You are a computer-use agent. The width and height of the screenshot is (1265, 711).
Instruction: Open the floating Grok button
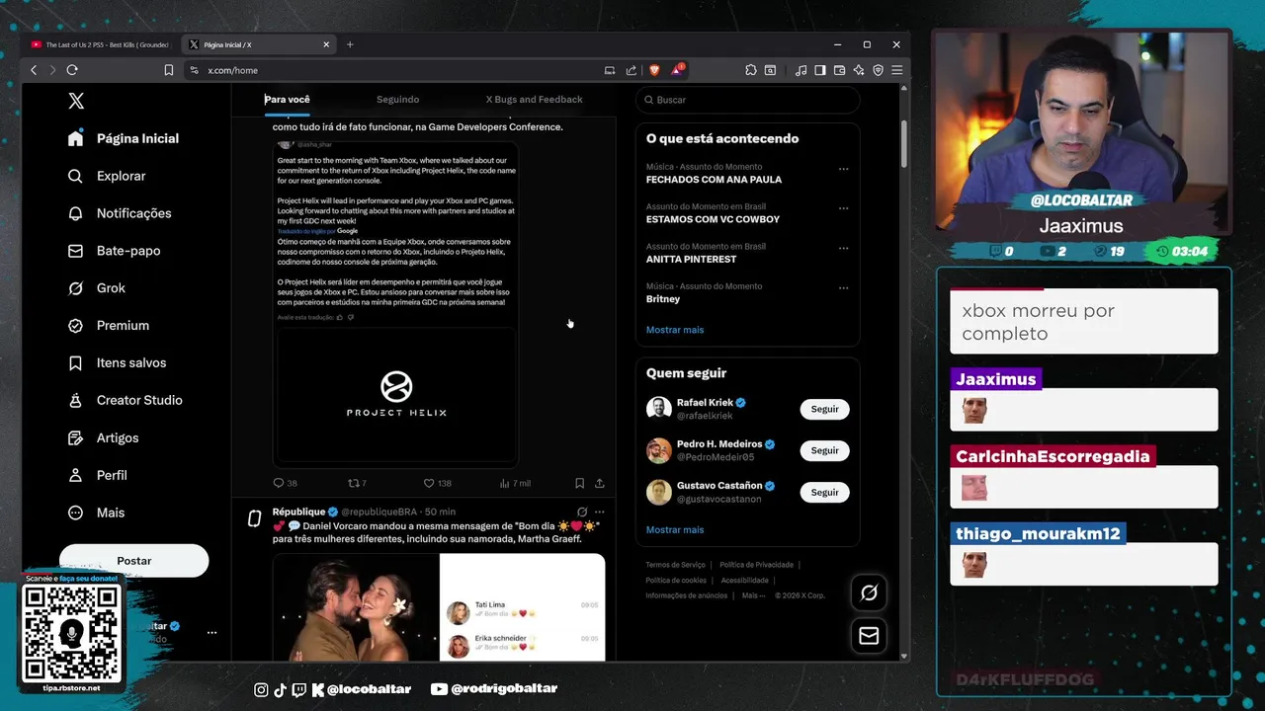pyautogui.click(x=869, y=592)
